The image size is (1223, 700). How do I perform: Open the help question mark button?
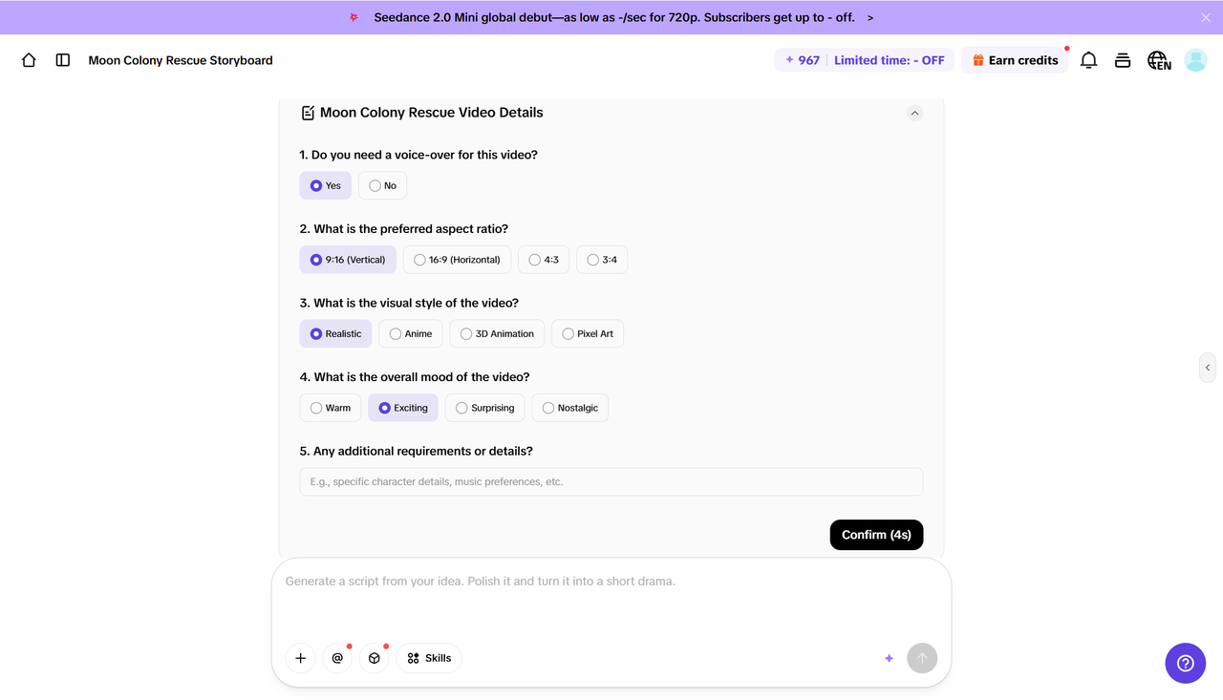[1186, 663]
